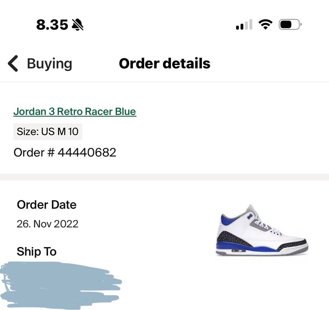Screen dimensions: 329x310
Task: Tap the gray section divider band
Action: point(164,177)
